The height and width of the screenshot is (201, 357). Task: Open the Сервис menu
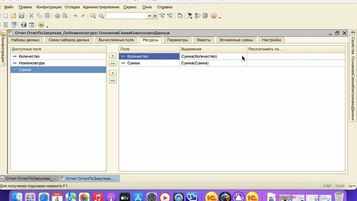click(x=130, y=7)
